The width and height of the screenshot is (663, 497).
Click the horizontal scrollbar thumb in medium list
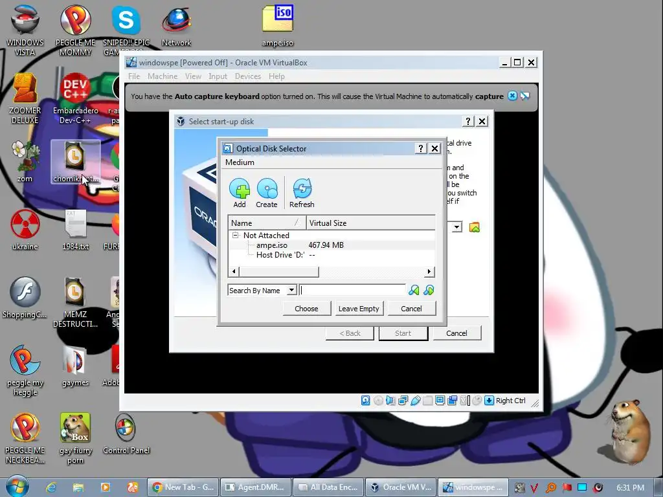coord(278,272)
